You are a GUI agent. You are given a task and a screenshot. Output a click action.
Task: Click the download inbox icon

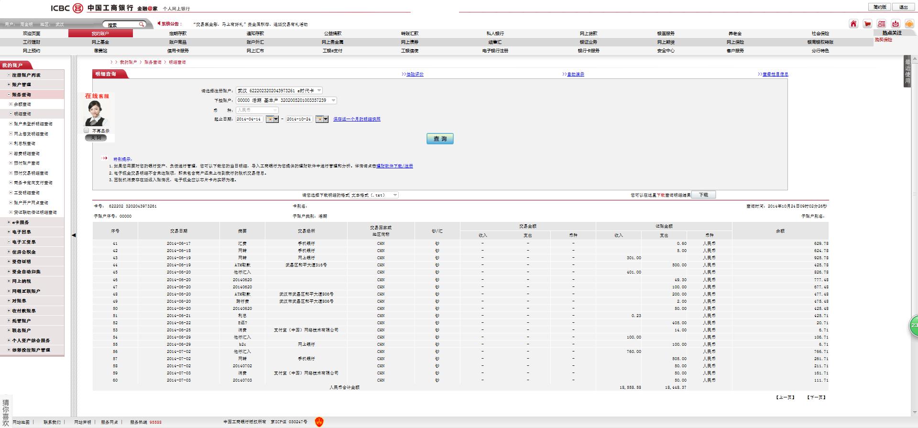point(895,24)
